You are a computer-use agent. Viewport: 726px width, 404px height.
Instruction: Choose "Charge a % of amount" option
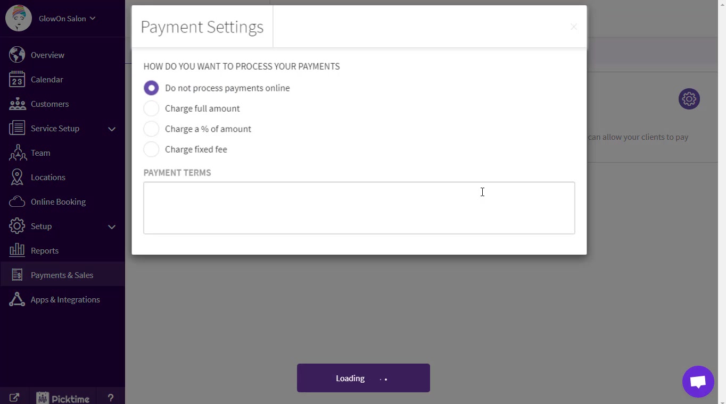tap(151, 129)
